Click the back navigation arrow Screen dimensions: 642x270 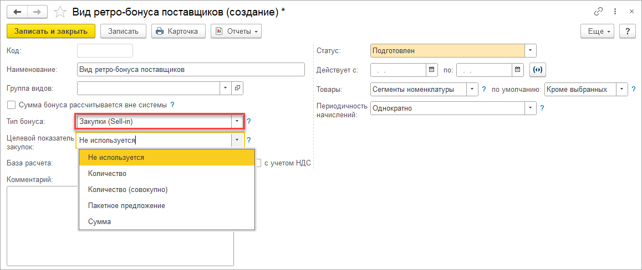click(18, 11)
